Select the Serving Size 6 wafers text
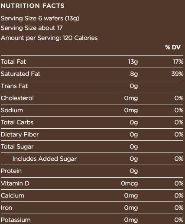Viewport: 185px width, 224px height. pyautogui.click(x=40, y=19)
